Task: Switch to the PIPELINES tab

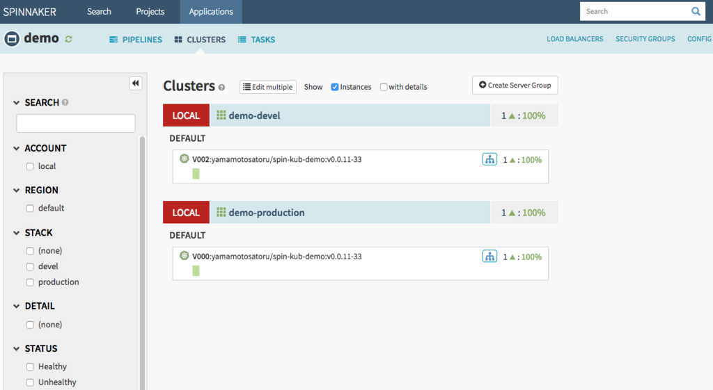Action: pos(136,40)
